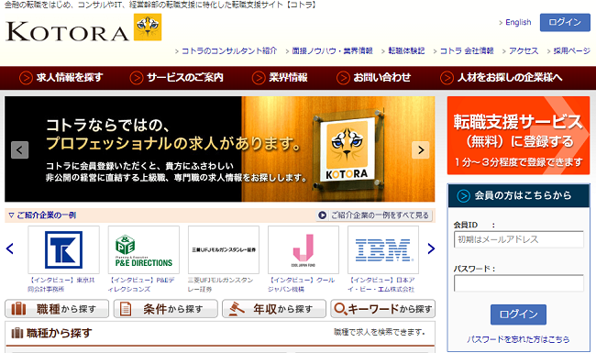This screenshot has width=596, height=353.
Task: Open the Cool Japan Fund J logo
Action: coord(304,249)
